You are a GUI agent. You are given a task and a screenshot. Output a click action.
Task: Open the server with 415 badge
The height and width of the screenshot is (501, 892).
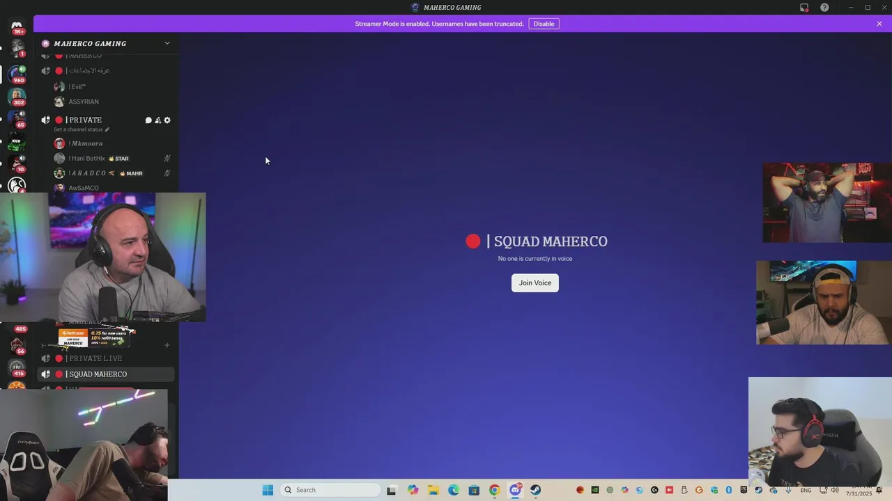[17, 367]
